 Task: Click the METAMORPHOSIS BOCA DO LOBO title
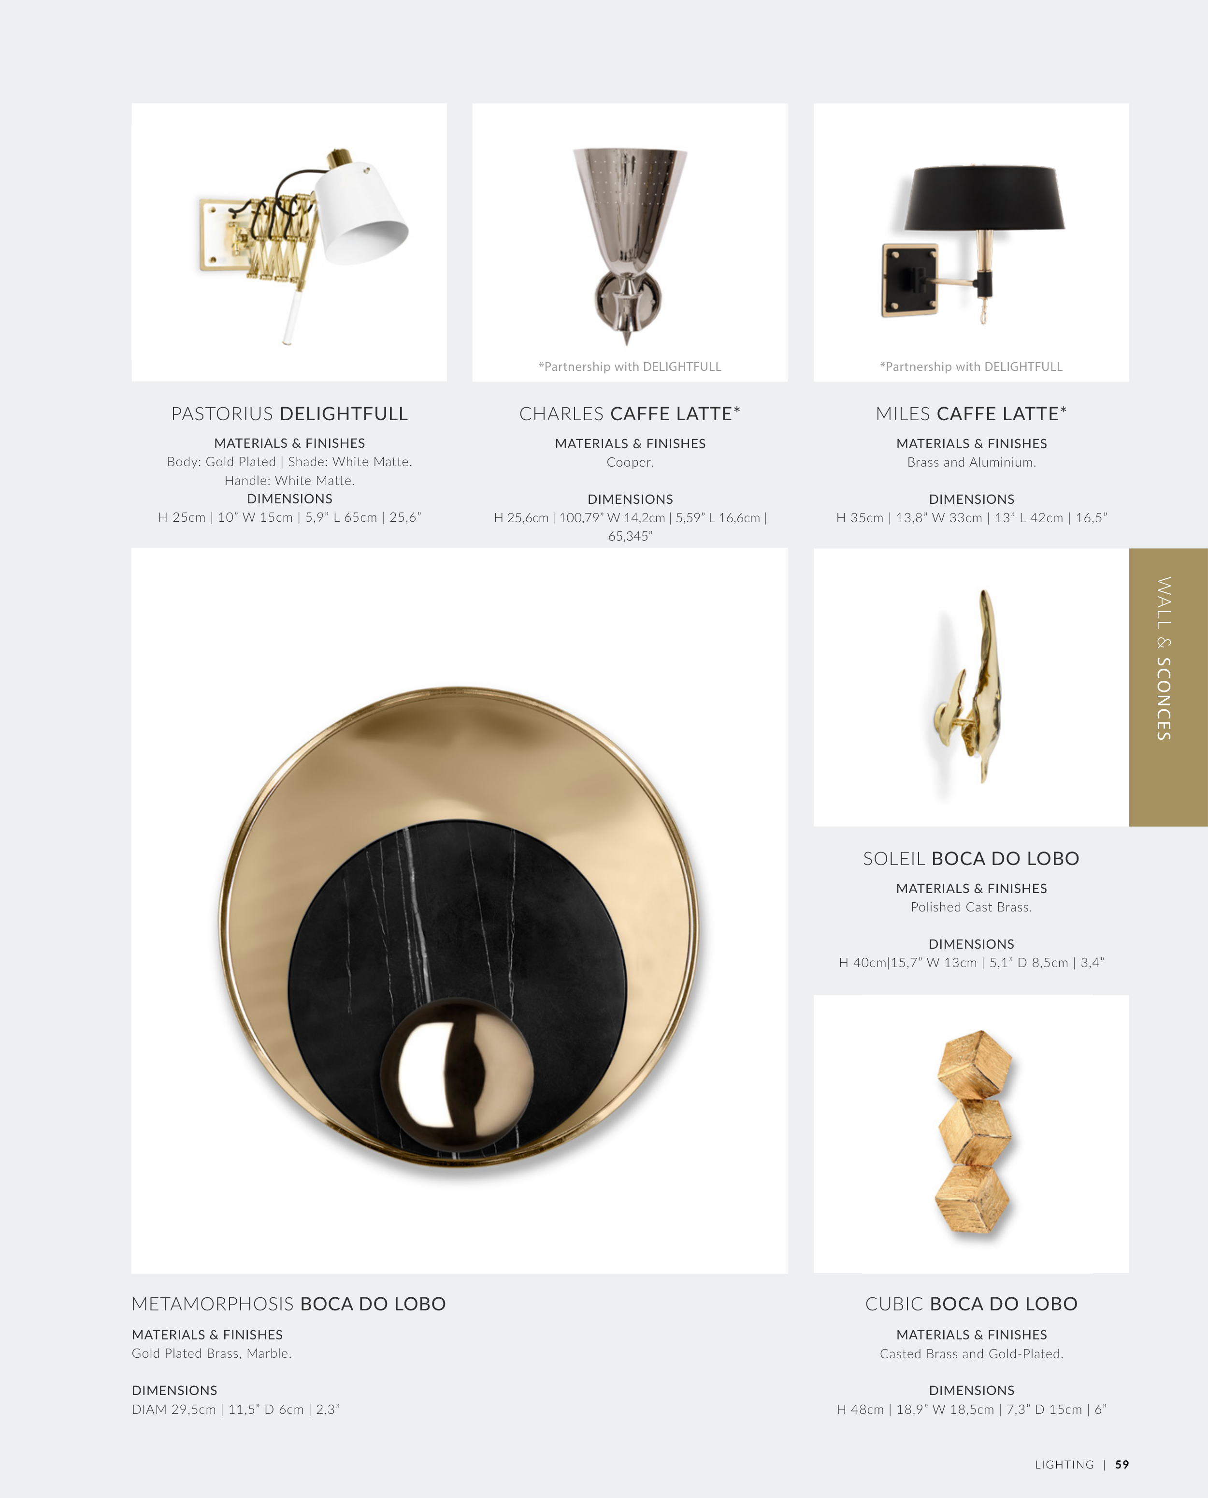click(x=289, y=1304)
